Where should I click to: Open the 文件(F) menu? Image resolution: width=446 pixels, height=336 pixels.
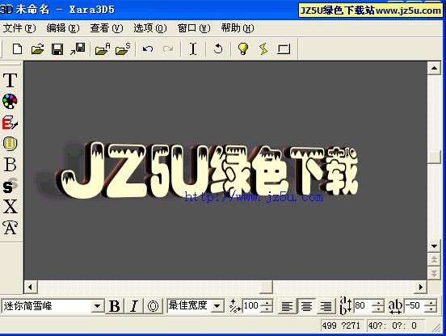click(19, 28)
